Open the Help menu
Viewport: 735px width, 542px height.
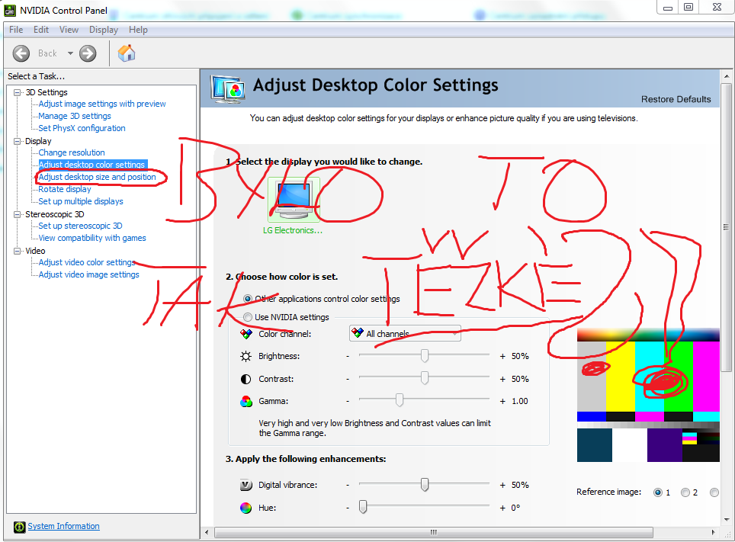(138, 30)
